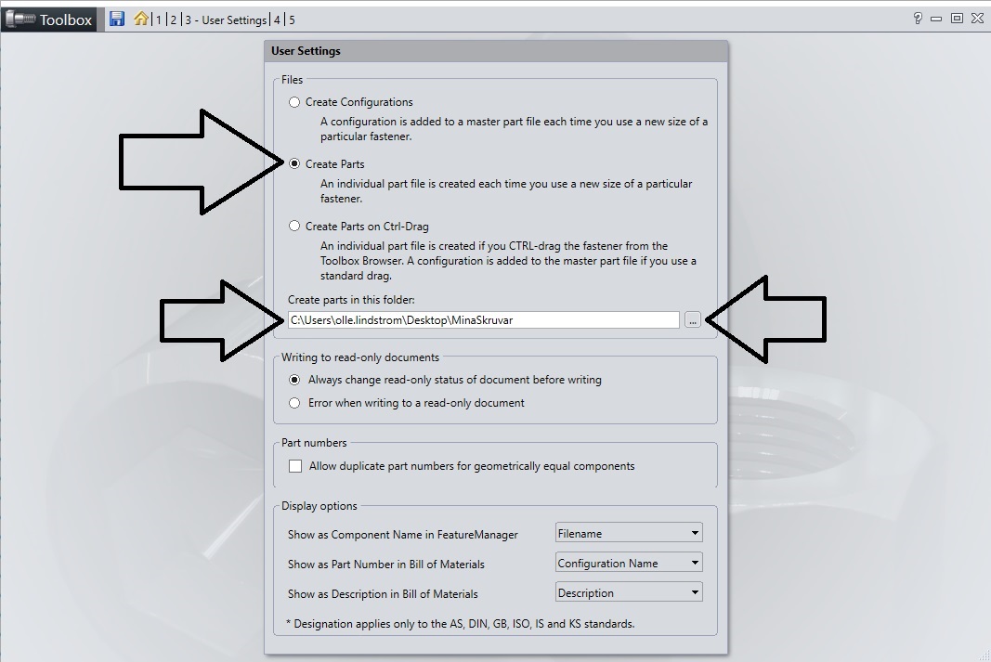Maximize the Toolbox settings window

[956, 19]
